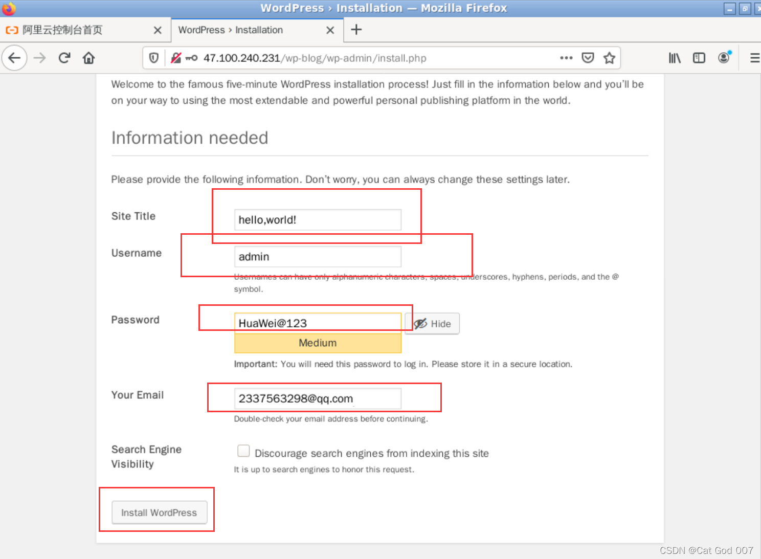The height and width of the screenshot is (559, 761).
Task: Click the Firefox logo in title bar
Action: [9, 8]
